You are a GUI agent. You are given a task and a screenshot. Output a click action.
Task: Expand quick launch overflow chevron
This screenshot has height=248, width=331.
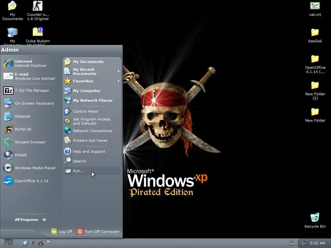pos(48,242)
